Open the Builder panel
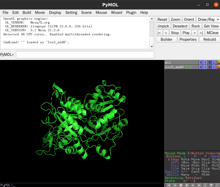220x187 pixels. (x=166, y=39)
